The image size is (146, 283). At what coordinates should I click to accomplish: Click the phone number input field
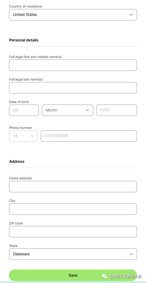(89, 136)
